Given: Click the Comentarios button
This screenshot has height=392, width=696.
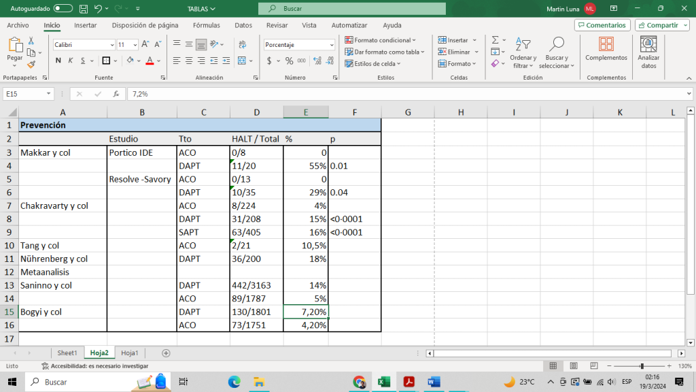Looking at the screenshot, I should click(602, 25).
